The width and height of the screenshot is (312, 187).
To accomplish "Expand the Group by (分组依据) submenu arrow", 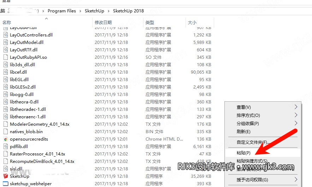I will tap(296, 123).
